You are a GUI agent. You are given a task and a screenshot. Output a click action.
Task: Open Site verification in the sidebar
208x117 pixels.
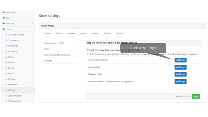point(15,96)
